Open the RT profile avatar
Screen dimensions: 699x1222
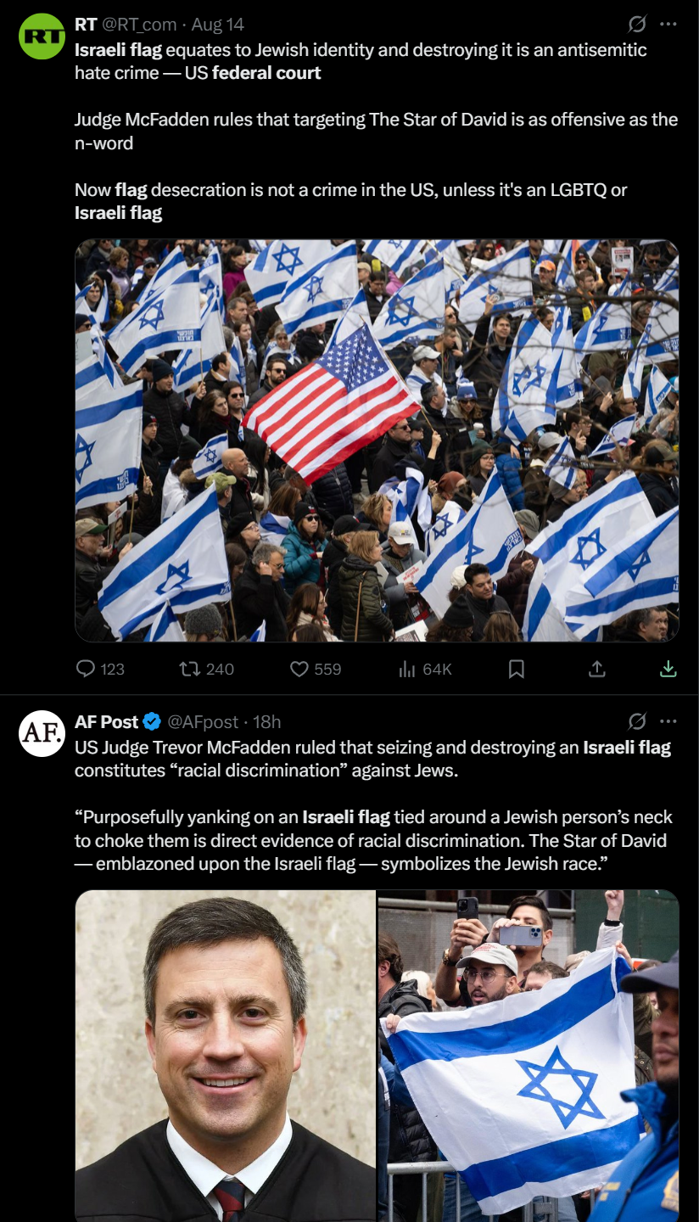tap(42, 36)
